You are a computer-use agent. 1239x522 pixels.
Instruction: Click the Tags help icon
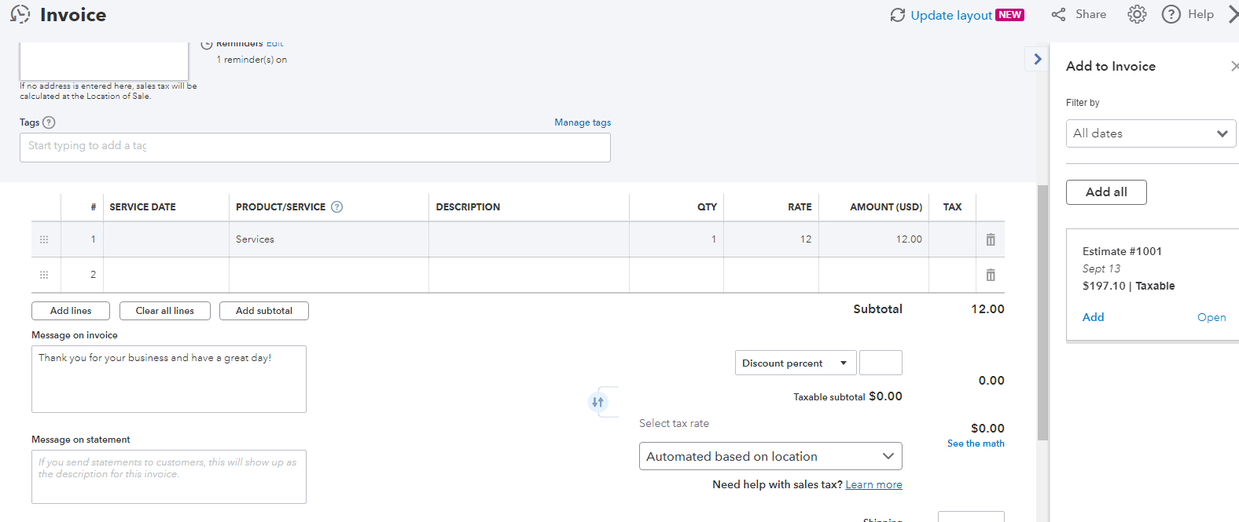point(49,122)
